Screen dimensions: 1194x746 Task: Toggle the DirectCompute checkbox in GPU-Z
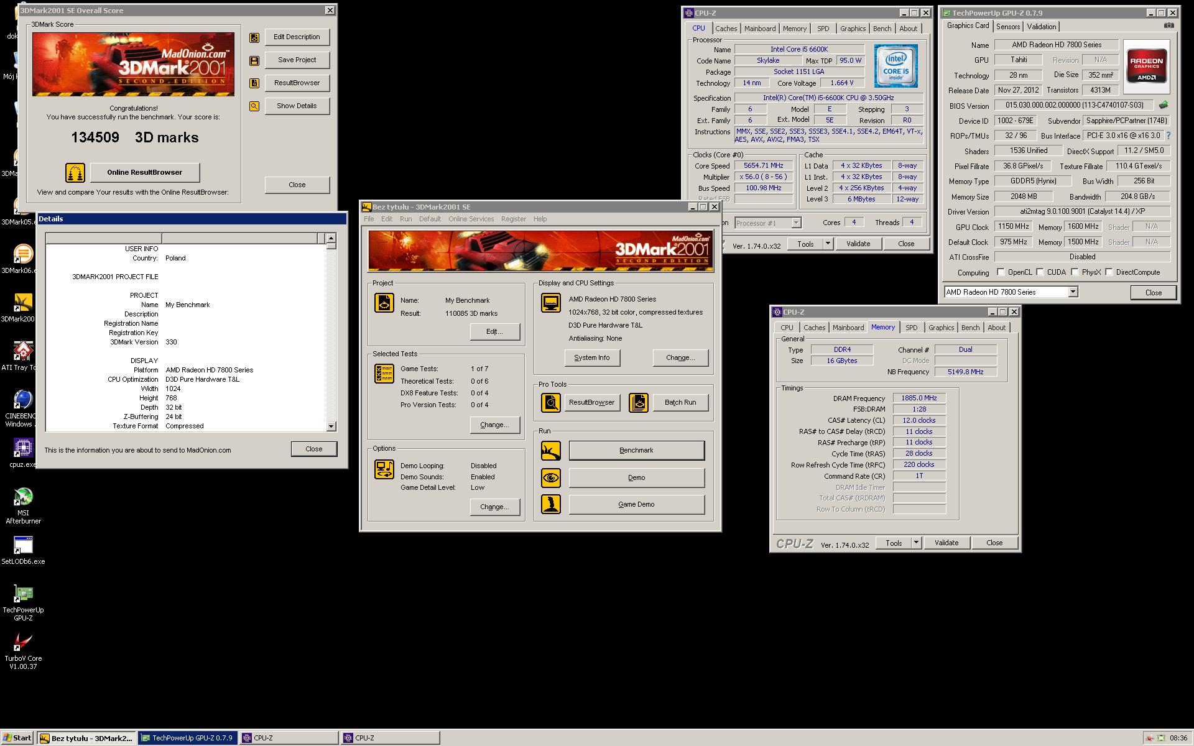pyautogui.click(x=1109, y=272)
